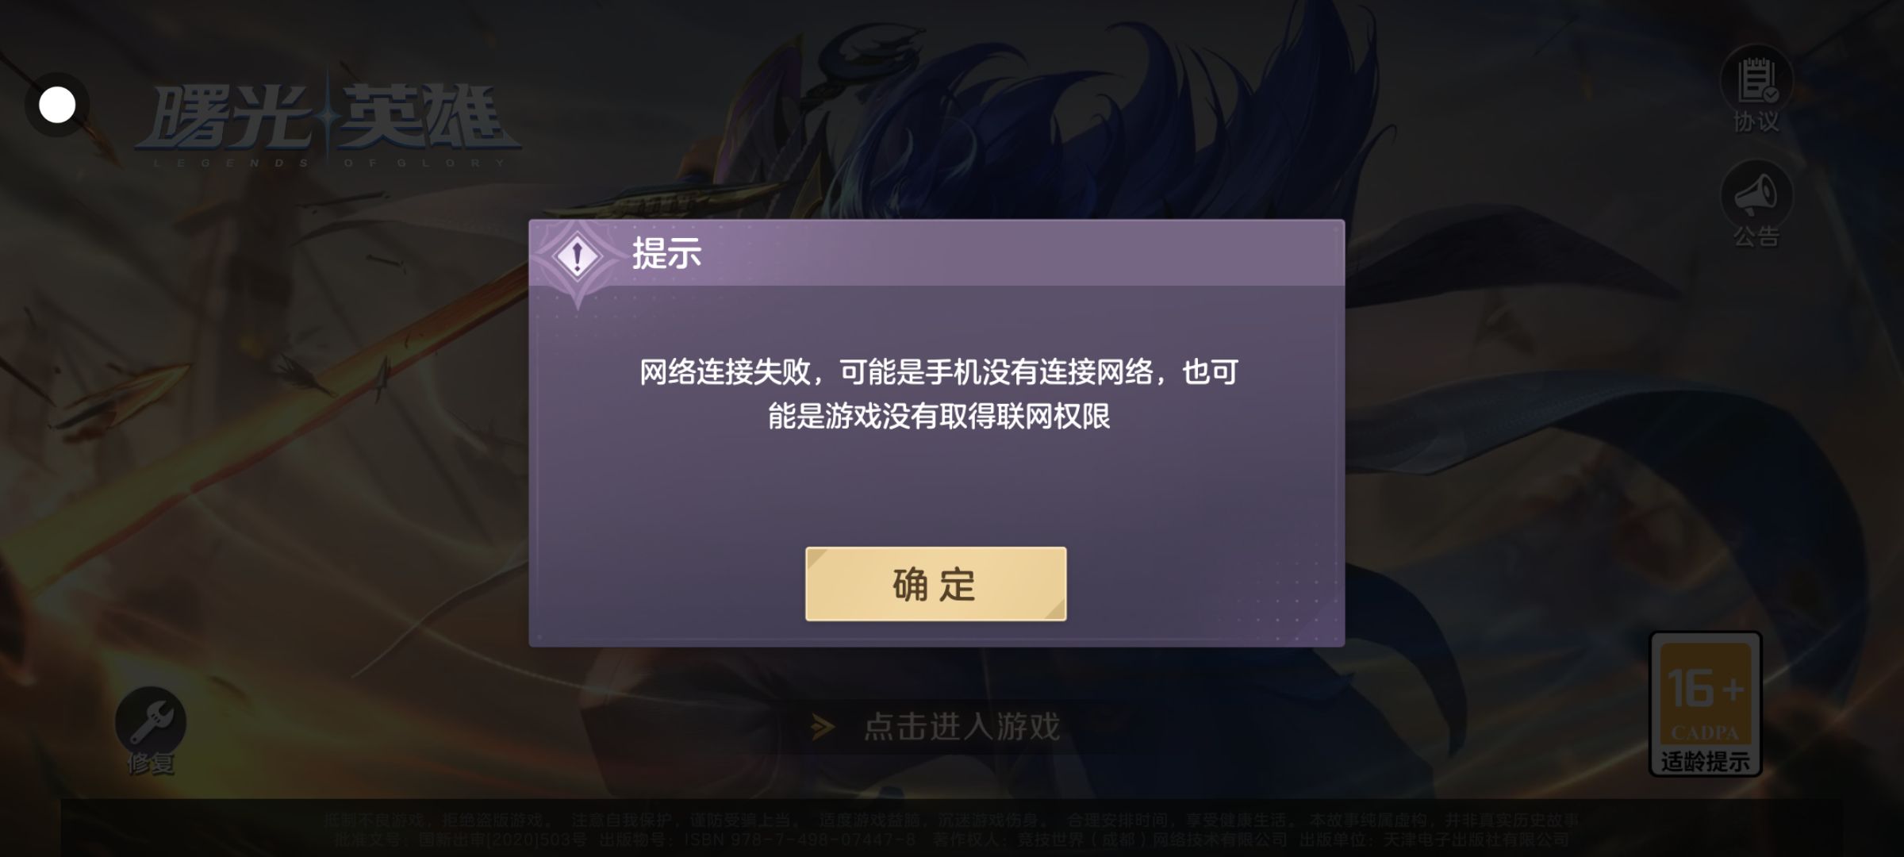The image size is (1904, 857).
Task: Open the 16+ CADPA age rating badge
Action: coord(1706,694)
